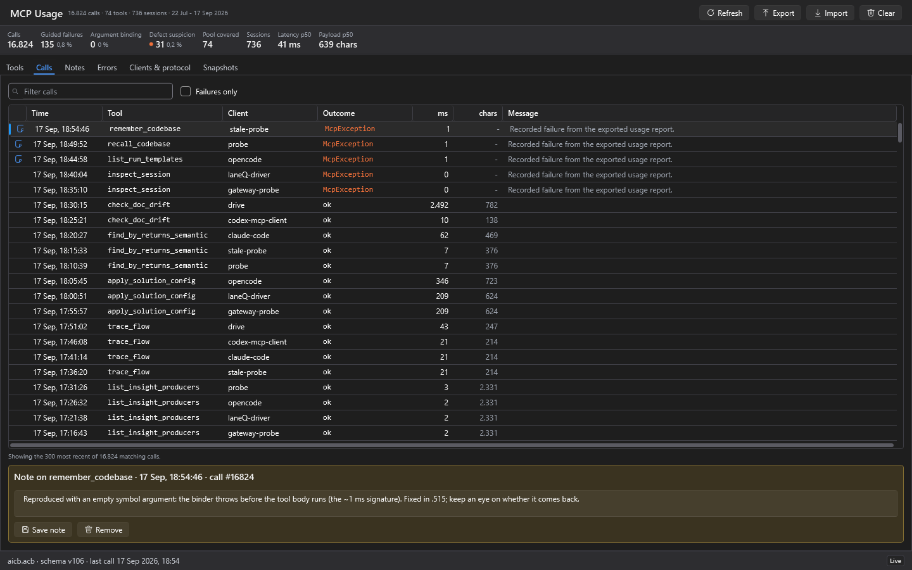Click the horizontal scrollbar under the calls table
This screenshot has height=570, width=912.
pyautogui.click(x=452, y=445)
